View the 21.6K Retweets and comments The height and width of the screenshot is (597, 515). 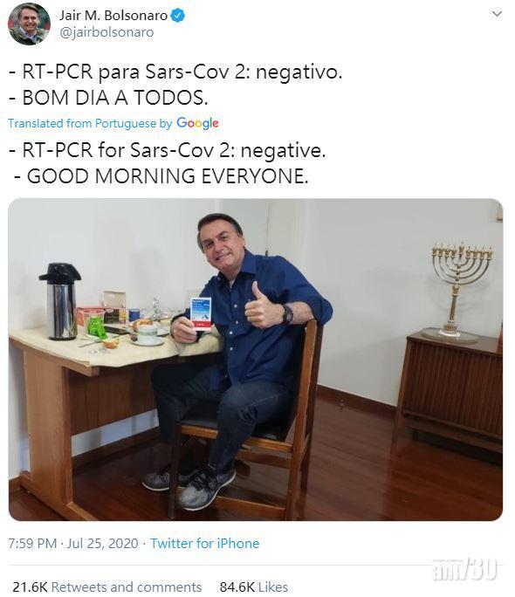(107, 587)
